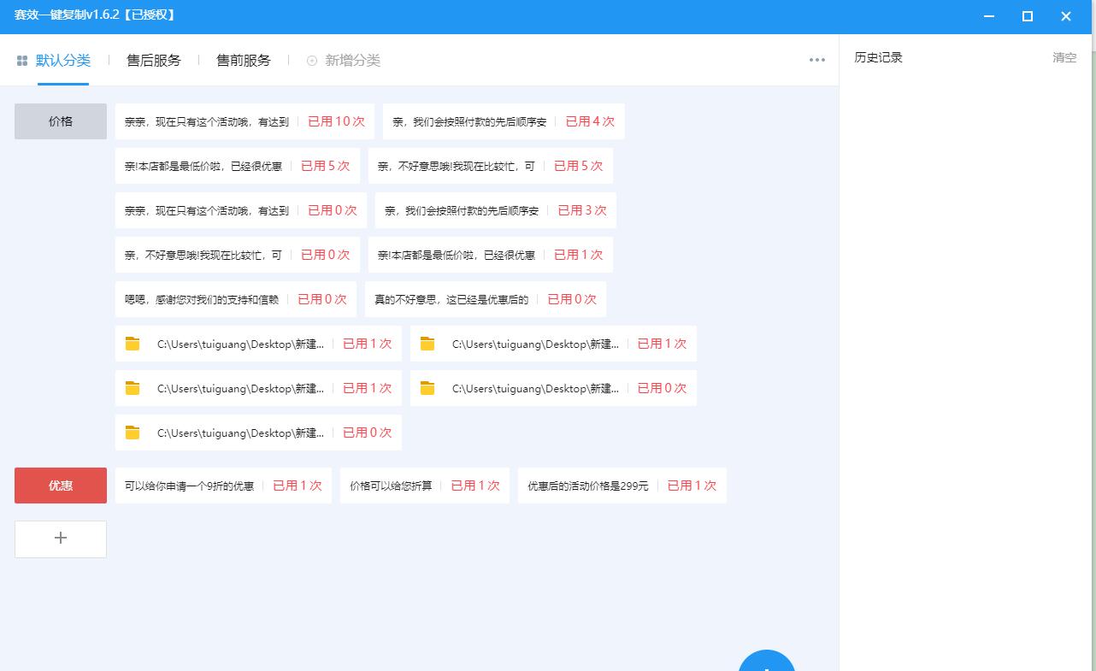Click the folder icon on the right-column file entry
Screen dimensions: 1096x671
pyautogui.click(x=427, y=343)
